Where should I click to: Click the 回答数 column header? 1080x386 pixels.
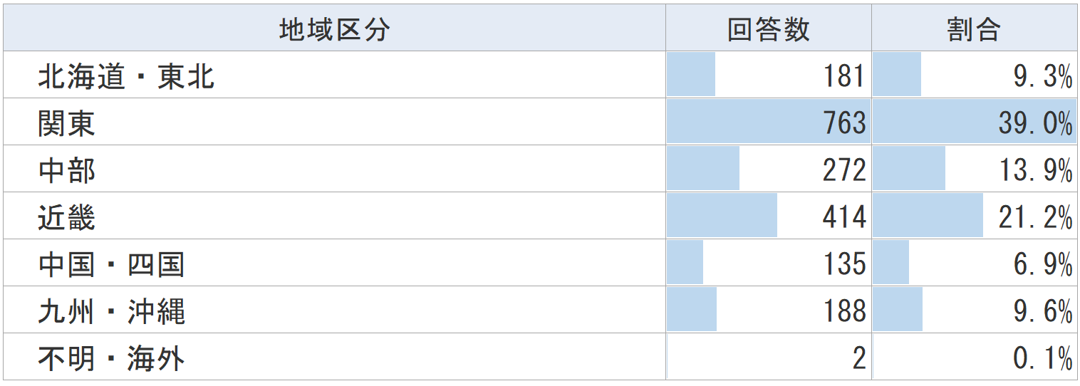[x=769, y=29]
